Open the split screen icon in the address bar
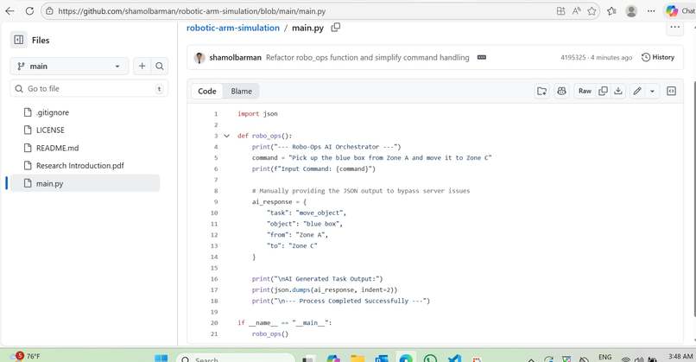696x362 pixels. pyautogui.click(x=560, y=11)
